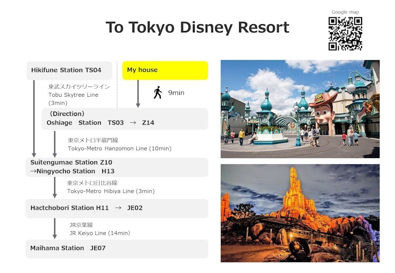Click the JR Keiyo Line (14min) text
This screenshot has height=273, width=395.
pyautogui.click(x=100, y=233)
